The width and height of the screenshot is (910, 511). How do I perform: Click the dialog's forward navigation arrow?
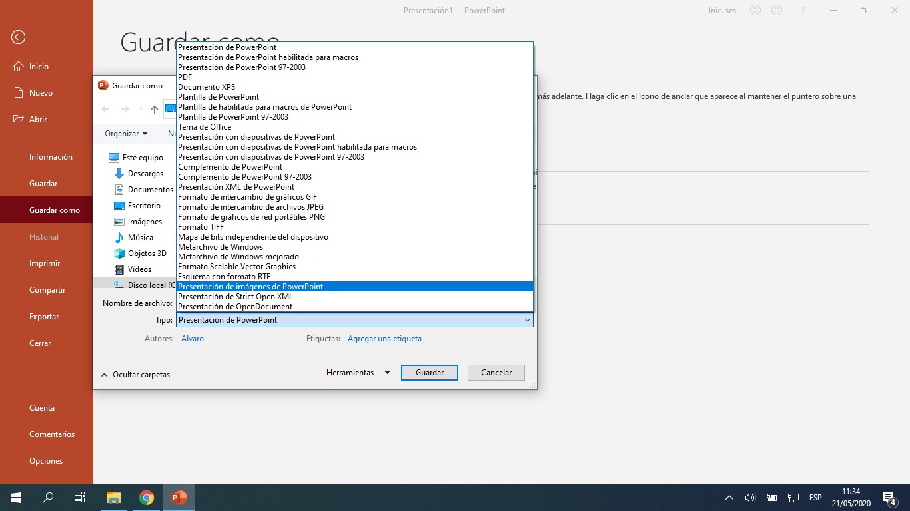coord(125,109)
